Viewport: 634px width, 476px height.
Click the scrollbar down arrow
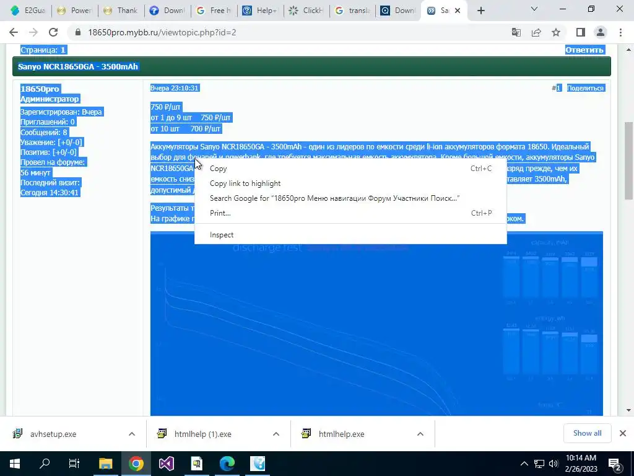628,410
